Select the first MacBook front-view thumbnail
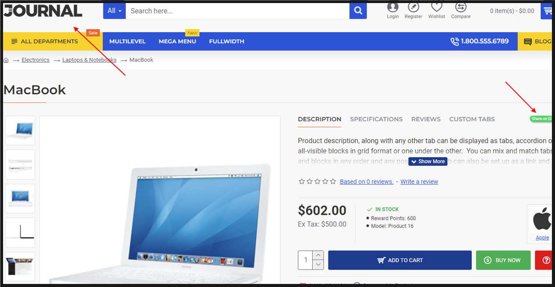 tap(20, 130)
